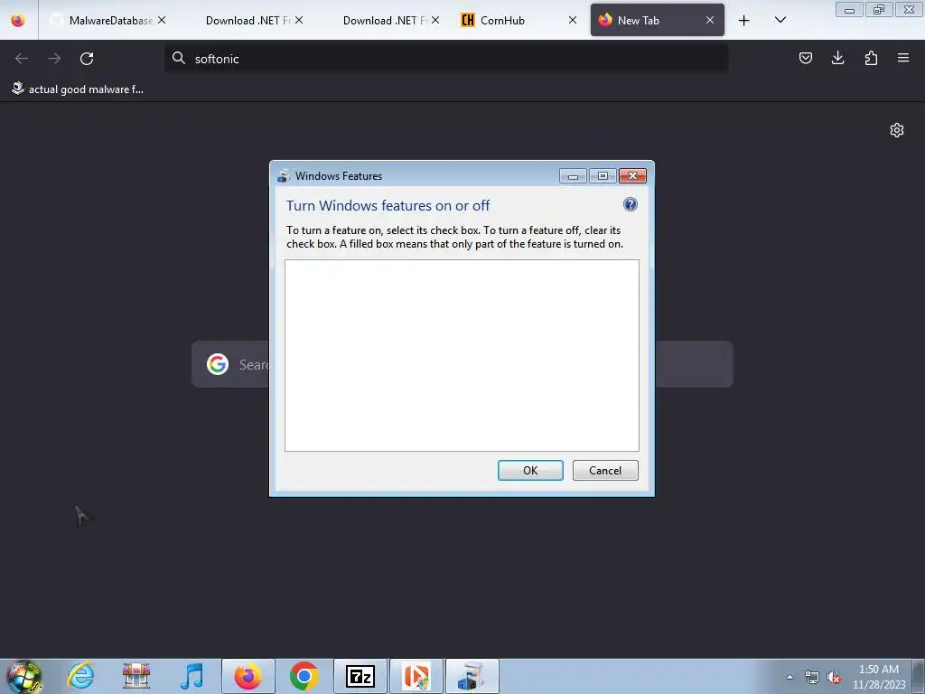Maximize the Windows Features dialog

click(603, 176)
